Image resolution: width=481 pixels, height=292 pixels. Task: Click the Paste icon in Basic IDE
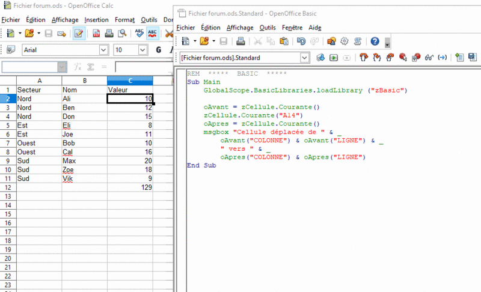tap(284, 41)
